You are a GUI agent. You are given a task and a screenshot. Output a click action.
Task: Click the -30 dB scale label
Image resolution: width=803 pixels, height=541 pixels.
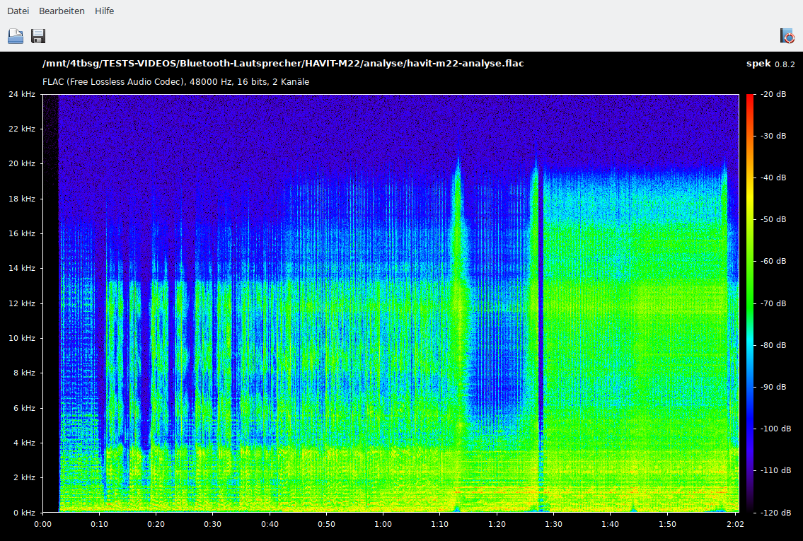tap(773, 136)
